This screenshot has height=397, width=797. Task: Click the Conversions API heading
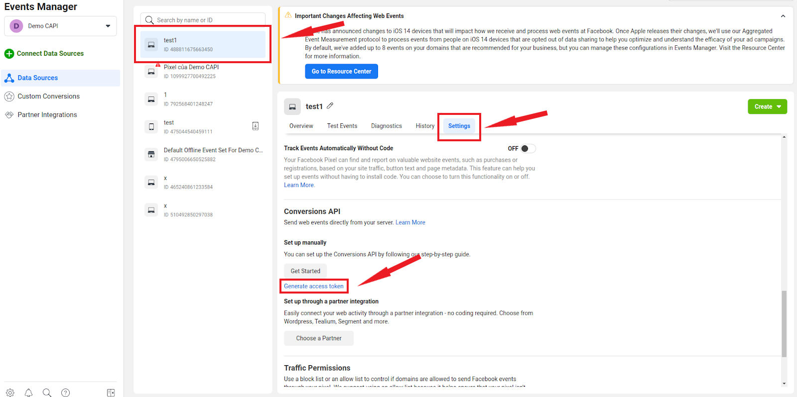point(312,211)
